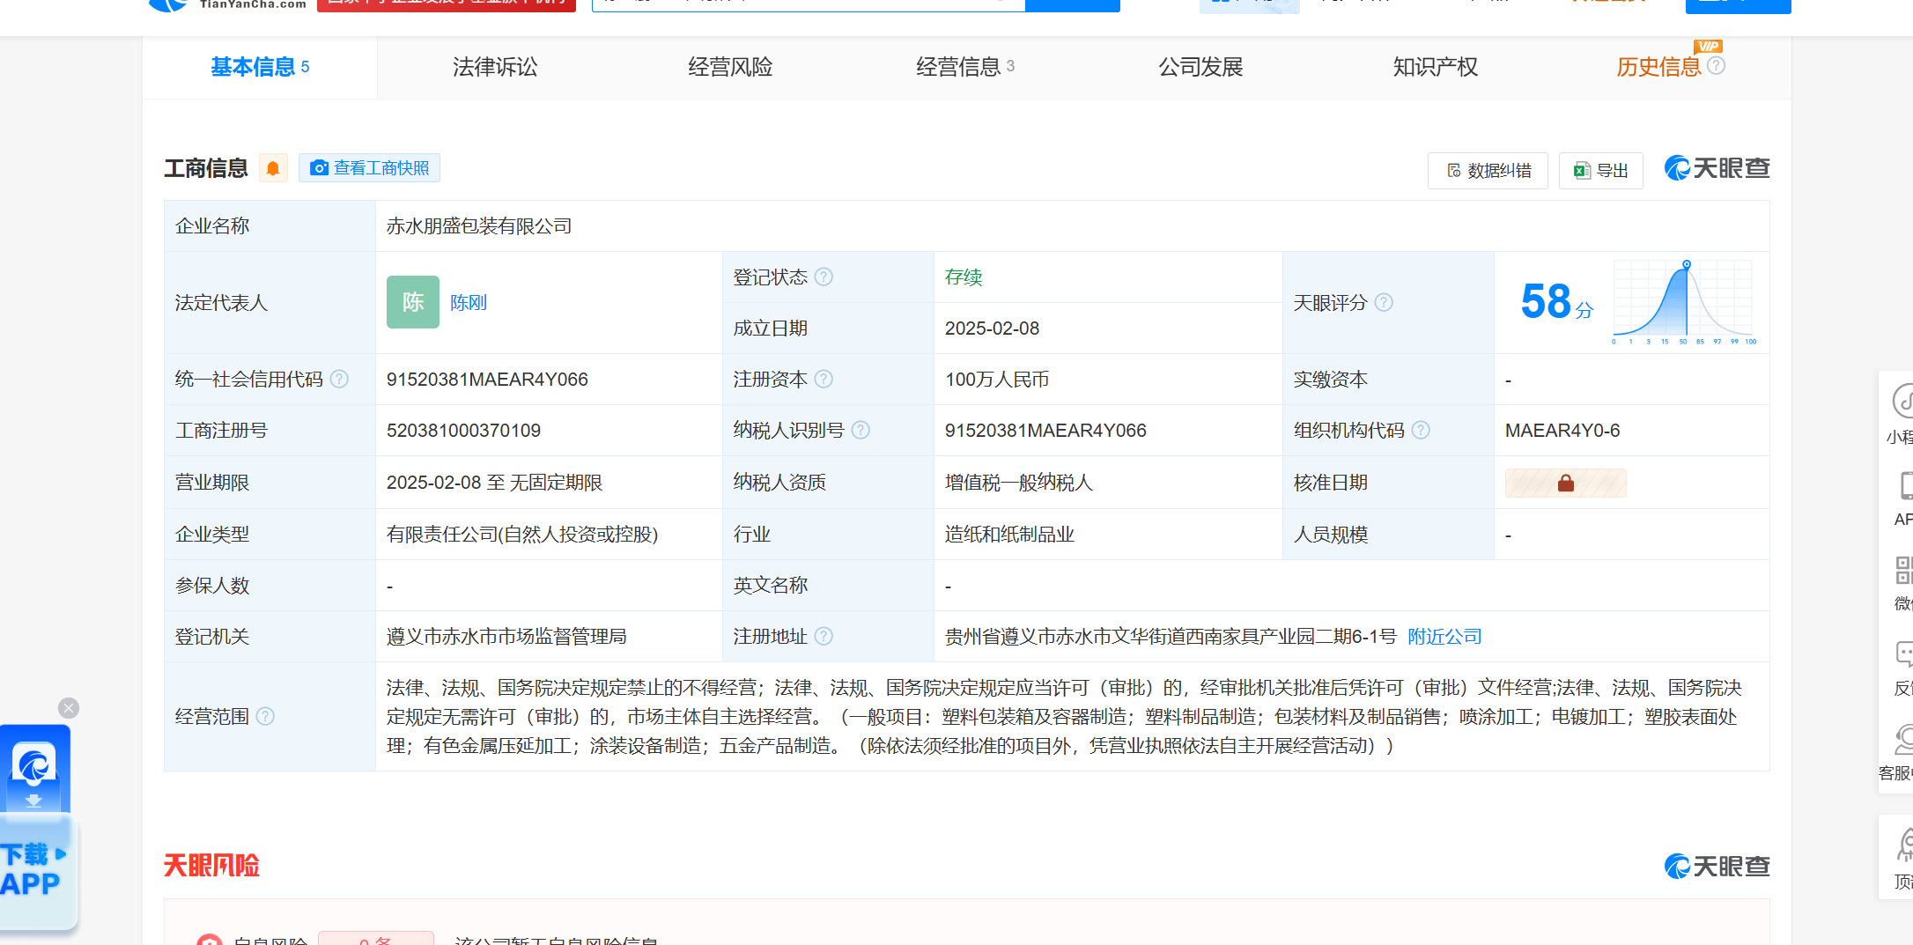Click the 工商信息 section heading
Image resolution: width=1913 pixels, height=945 pixels.
pyautogui.click(x=206, y=168)
